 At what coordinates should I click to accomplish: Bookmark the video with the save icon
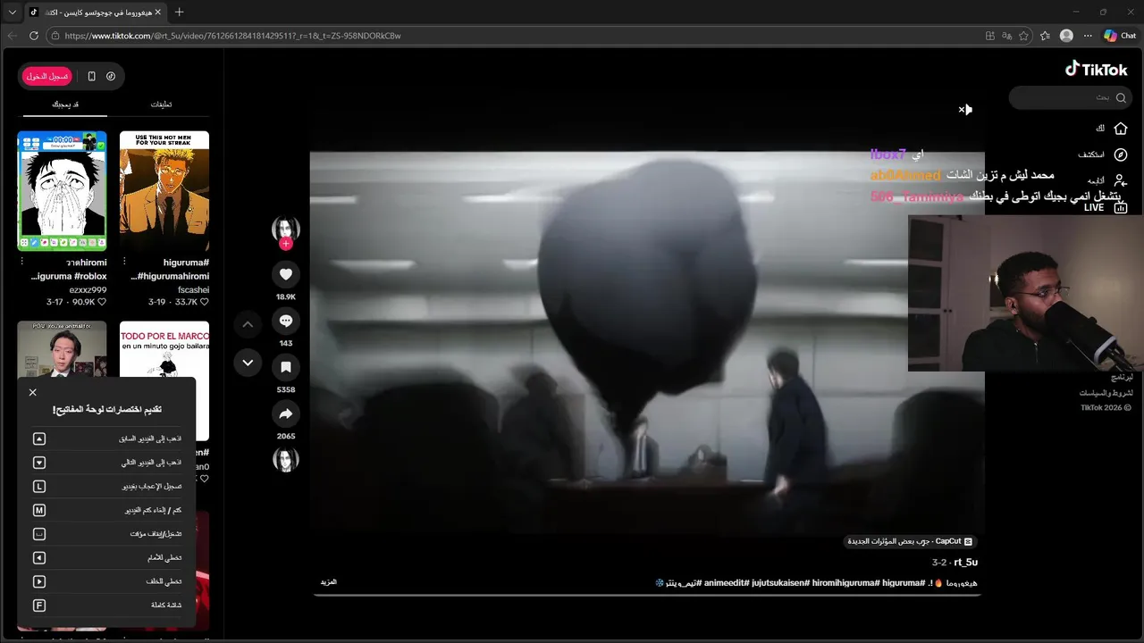[x=286, y=367]
